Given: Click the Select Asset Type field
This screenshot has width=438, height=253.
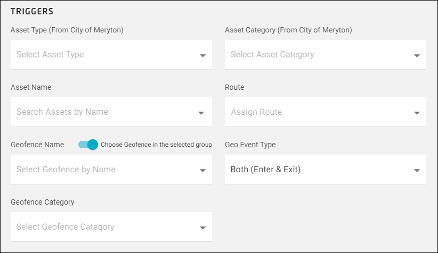Looking at the screenshot, I should pyautogui.click(x=101, y=54).
